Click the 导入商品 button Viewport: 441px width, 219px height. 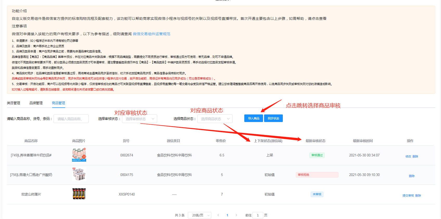coord(253,118)
